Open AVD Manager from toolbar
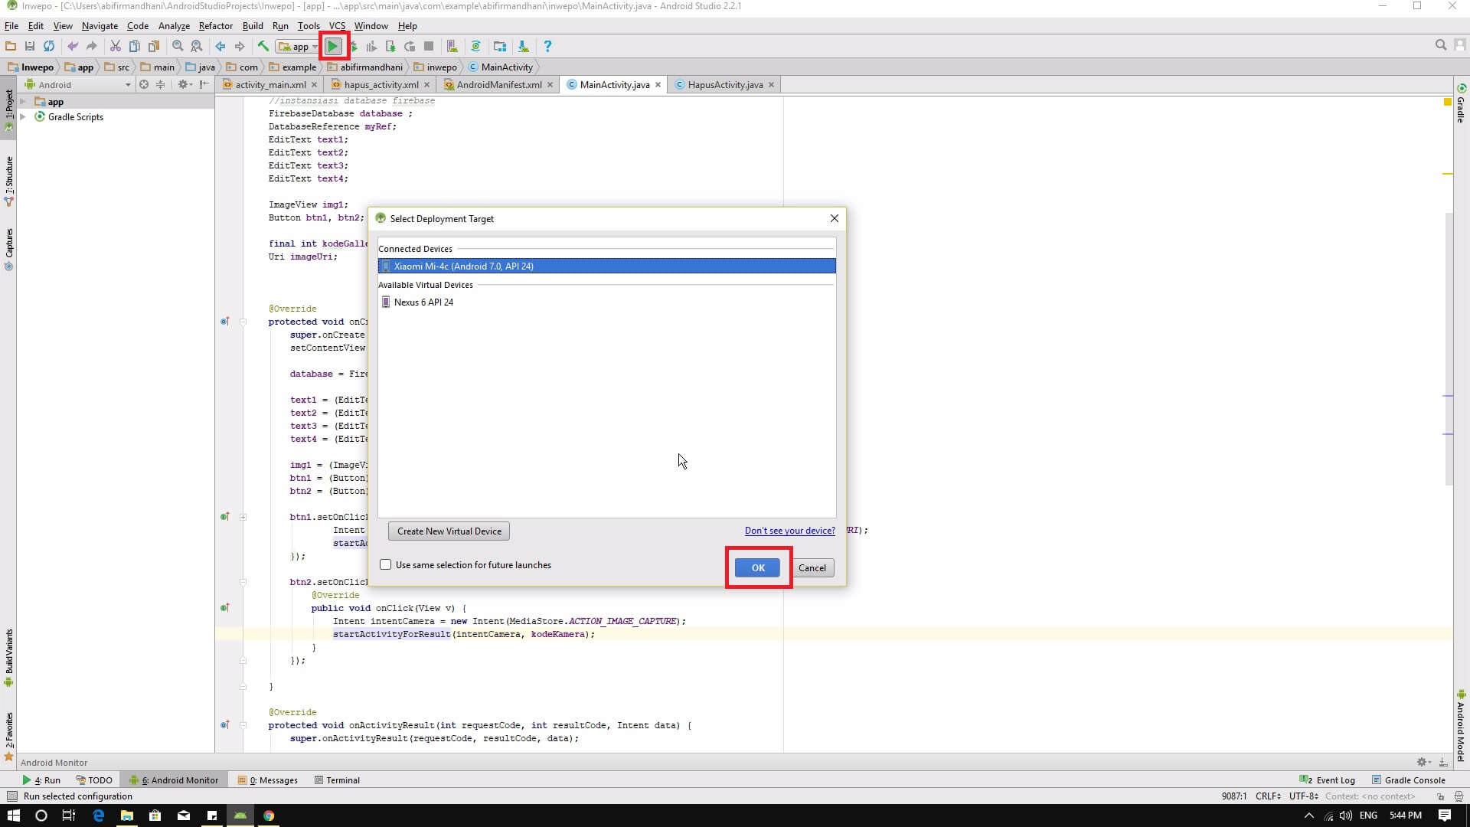The height and width of the screenshot is (827, 1470). point(452,46)
